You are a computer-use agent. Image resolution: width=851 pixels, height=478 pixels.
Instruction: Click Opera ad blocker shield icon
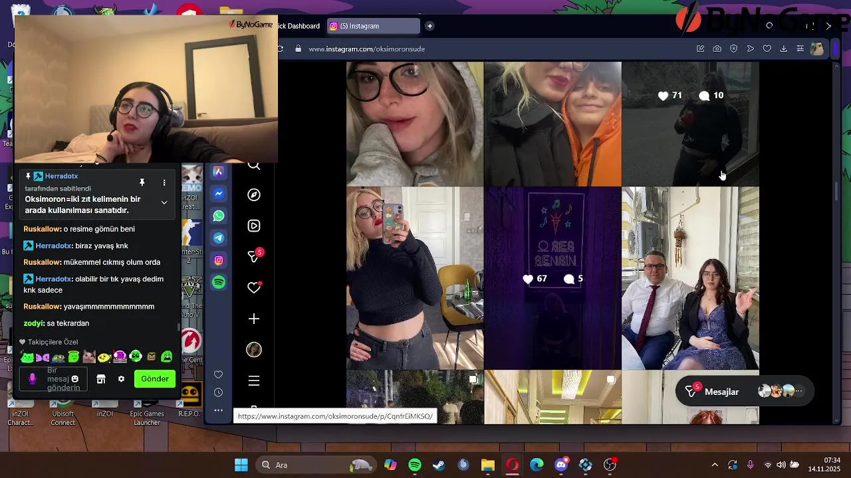(733, 48)
